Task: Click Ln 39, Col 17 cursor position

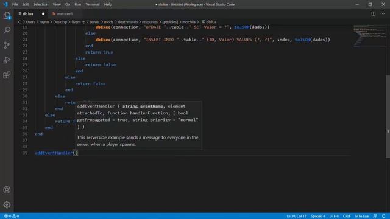Action: click(296, 216)
